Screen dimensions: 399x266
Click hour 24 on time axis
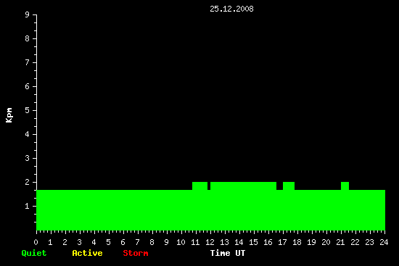[384, 242]
